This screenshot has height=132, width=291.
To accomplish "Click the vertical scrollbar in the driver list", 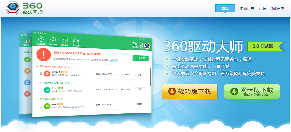I will pos(151,76).
